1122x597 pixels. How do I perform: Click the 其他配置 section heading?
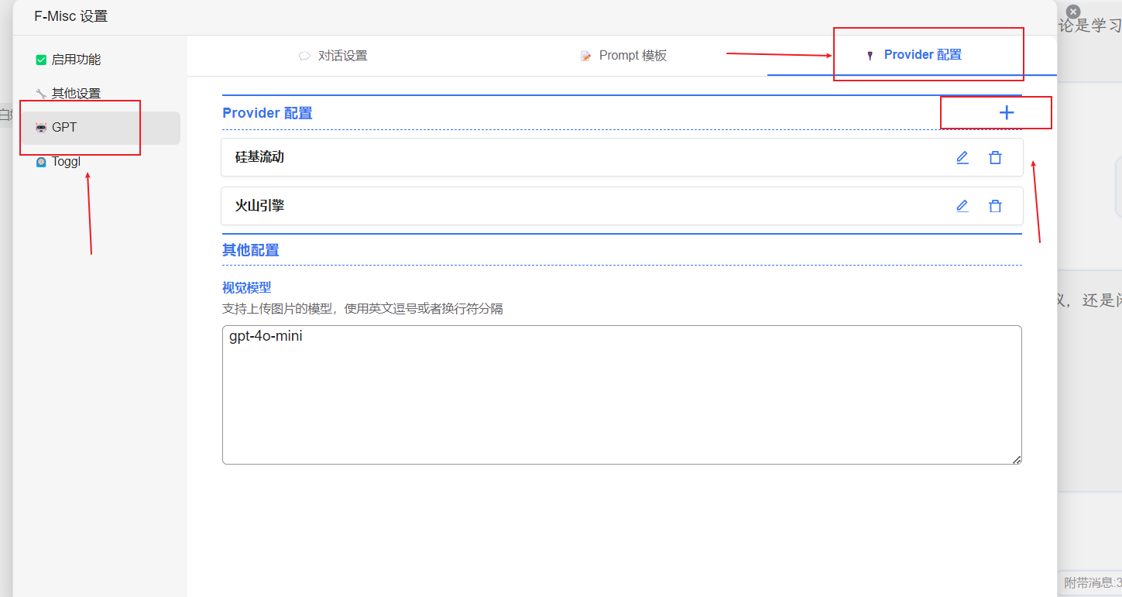click(250, 250)
